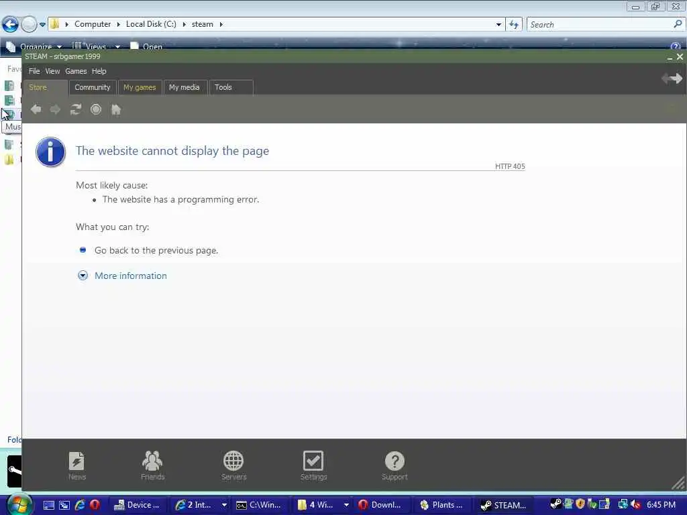The image size is (687, 515).
Task: Go to Steam store home page
Action: click(x=115, y=109)
